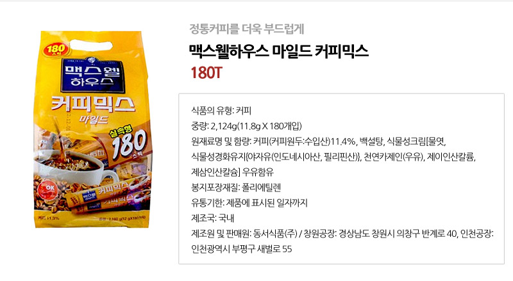Click the 유통기한 expiration line

(x=249, y=203)
